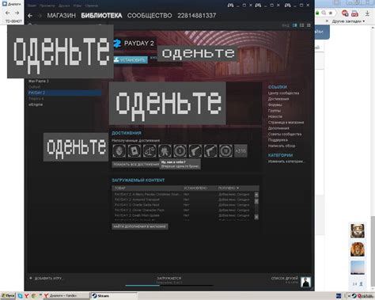
Task: Select Tropico 4 in the game list
Action: [36, 99]
